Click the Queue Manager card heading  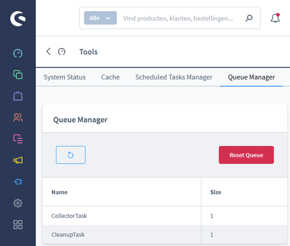[80, 120]
